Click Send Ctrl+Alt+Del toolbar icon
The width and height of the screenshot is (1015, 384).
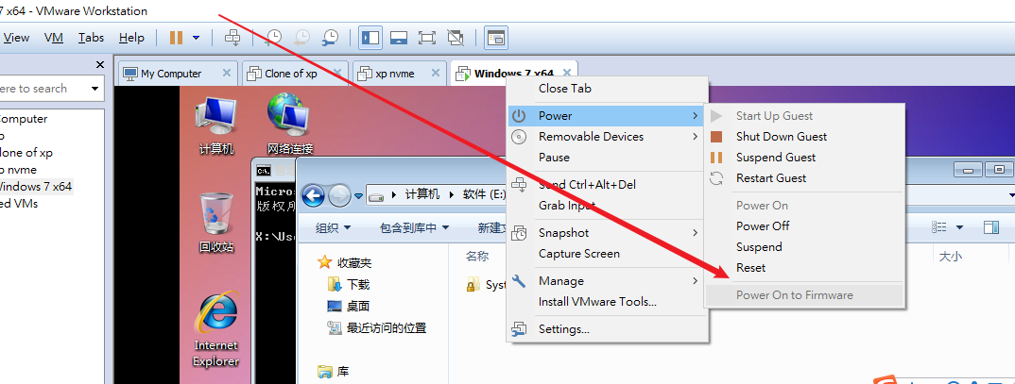point(232,38)
